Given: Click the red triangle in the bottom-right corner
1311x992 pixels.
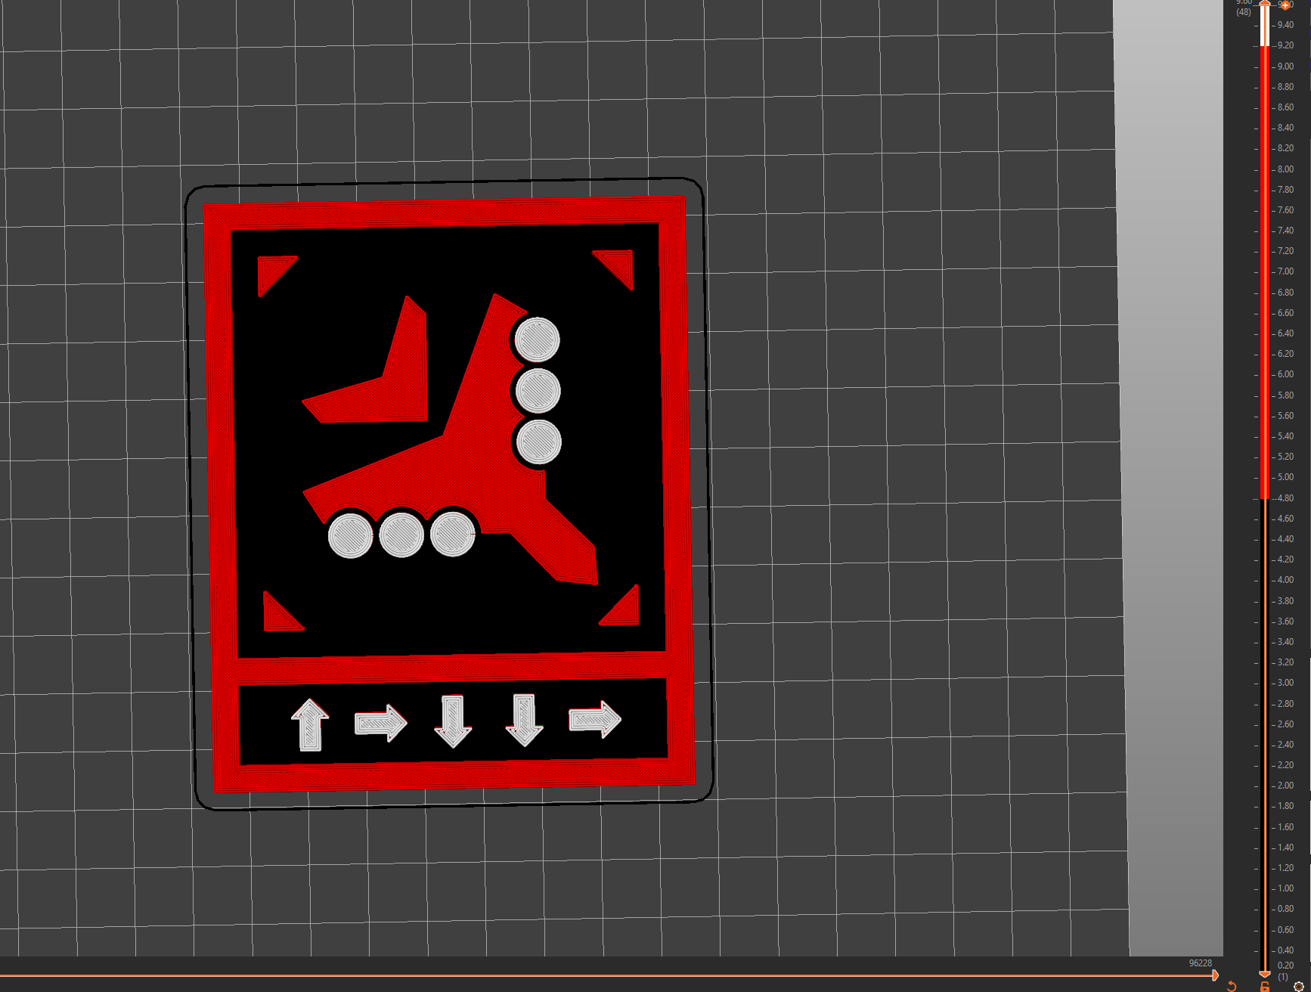Looking at the screenshot, I should pyautogui.click(x=625, y=610).
